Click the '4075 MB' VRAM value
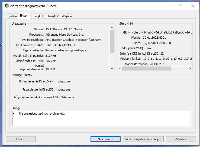200x147 pixels. tap(51, 61)
